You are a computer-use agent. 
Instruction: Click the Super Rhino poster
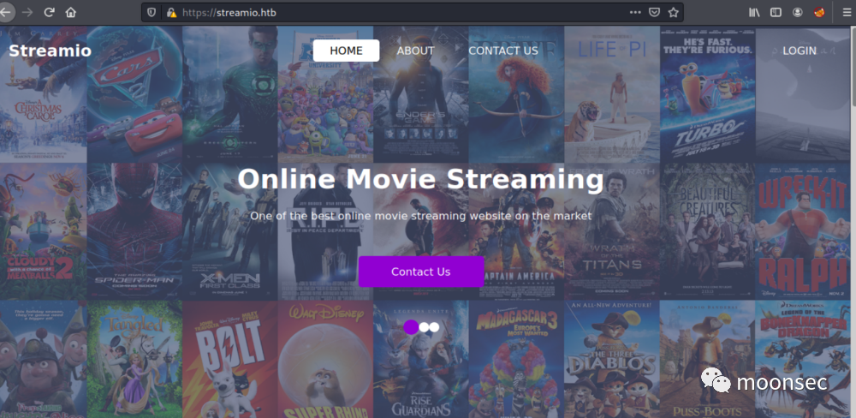pos(325,359)
